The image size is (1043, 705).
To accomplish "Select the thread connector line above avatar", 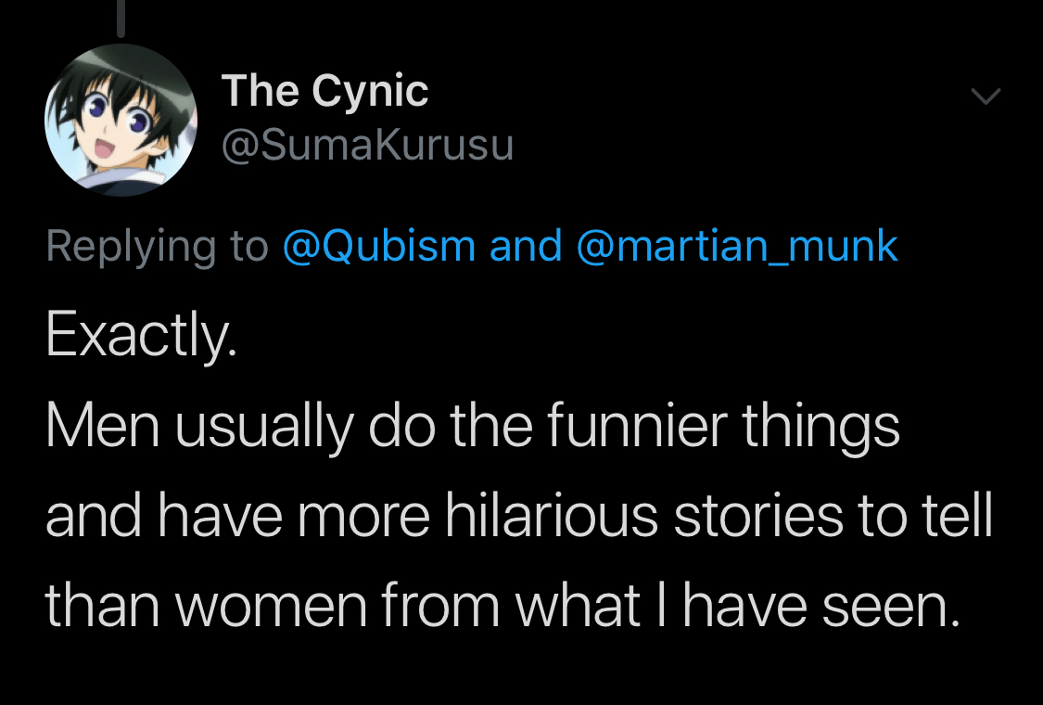I will point(121,18).
